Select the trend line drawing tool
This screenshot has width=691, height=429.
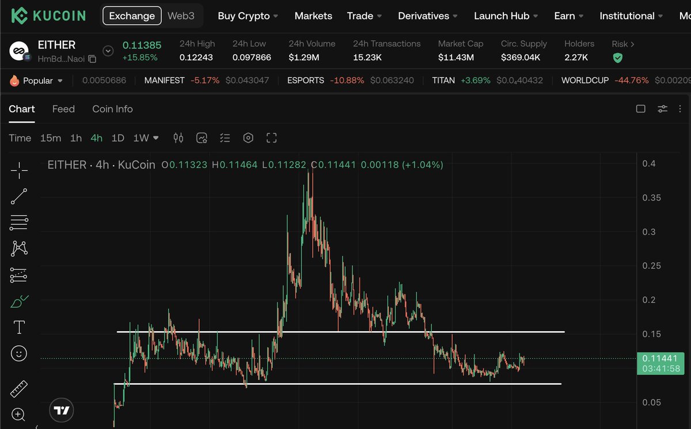(19, 197)
